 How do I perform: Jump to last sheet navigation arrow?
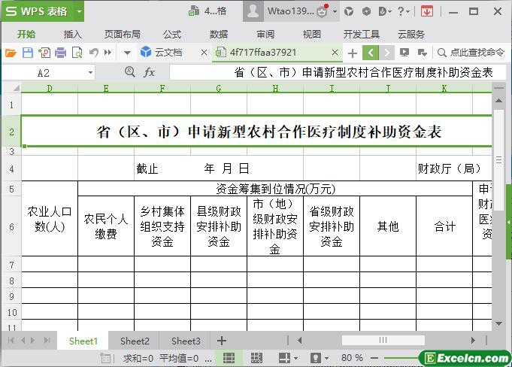[x=47, y=341]
